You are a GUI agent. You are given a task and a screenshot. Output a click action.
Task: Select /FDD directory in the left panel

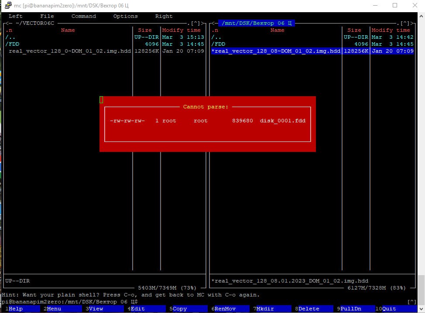[12, 44]
